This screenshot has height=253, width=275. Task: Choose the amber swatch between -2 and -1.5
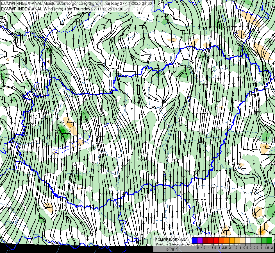pos(232,240)
